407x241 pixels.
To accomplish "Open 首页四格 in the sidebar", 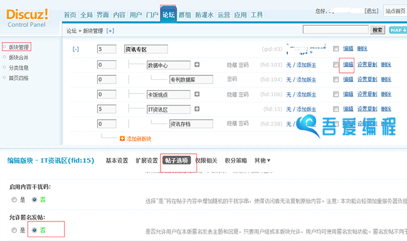I will click(18, 78).
